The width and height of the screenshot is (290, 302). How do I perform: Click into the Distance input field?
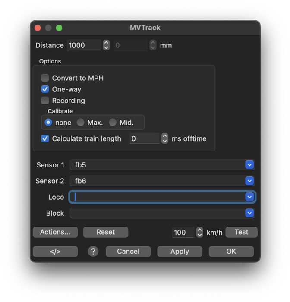(83, 45)
